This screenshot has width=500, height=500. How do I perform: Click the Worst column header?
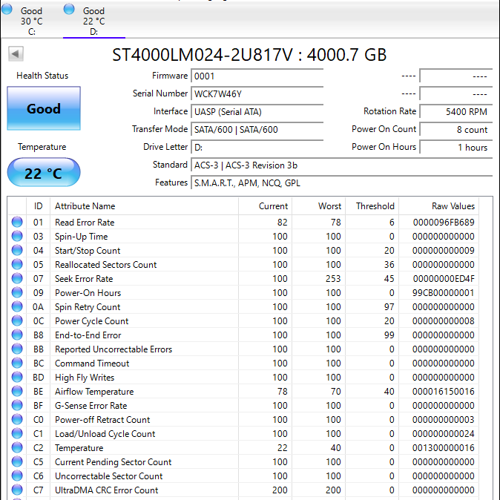click(318, 206)
